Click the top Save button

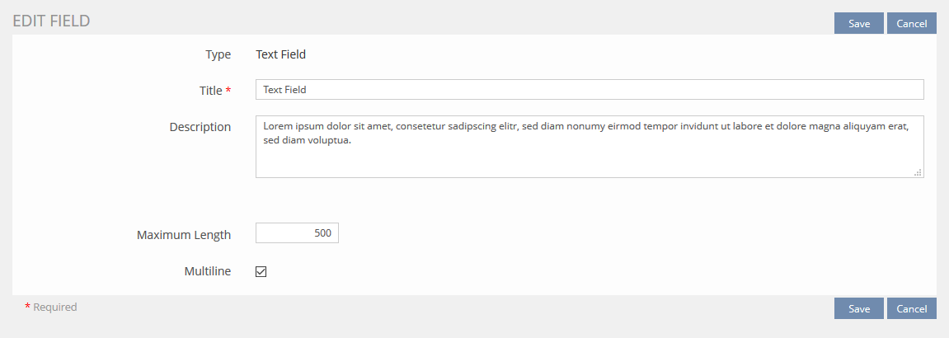pyautogui.click(x=858, y=23)
